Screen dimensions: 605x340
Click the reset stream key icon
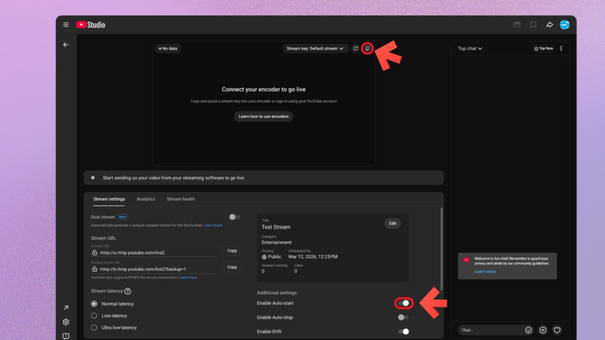coord(355,48)
